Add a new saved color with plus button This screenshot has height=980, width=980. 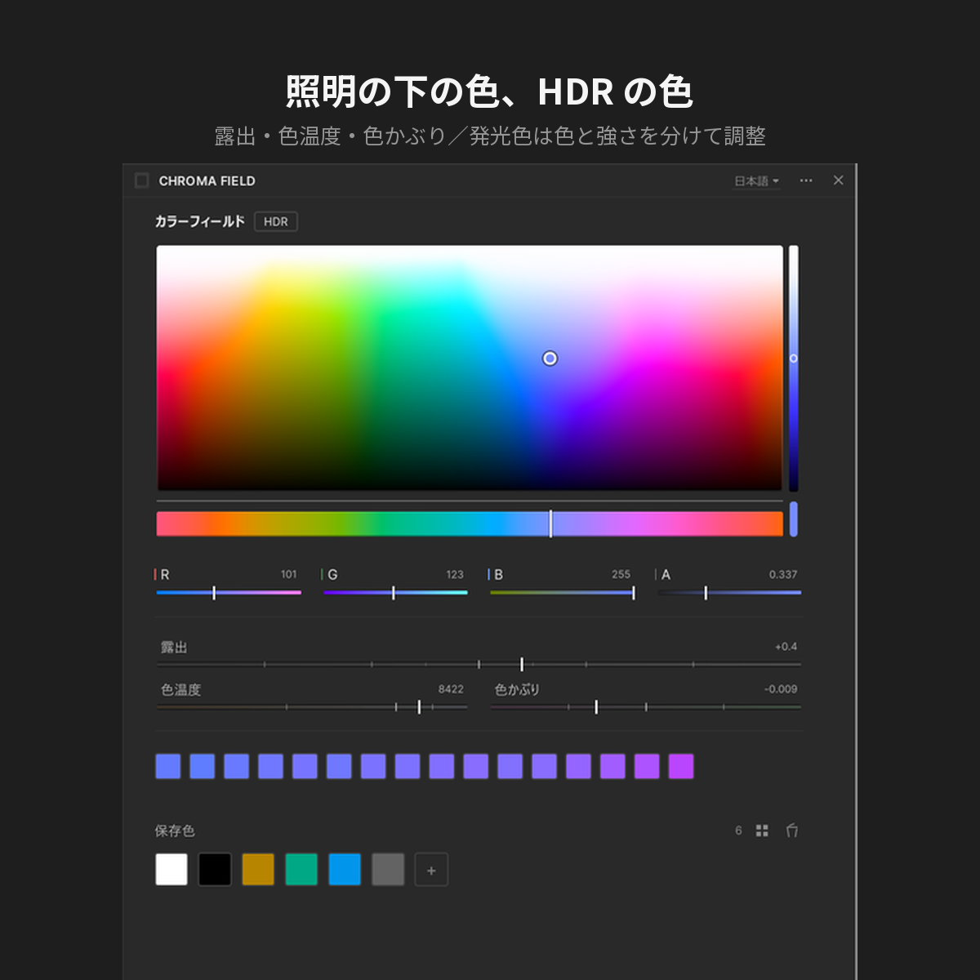431,870
